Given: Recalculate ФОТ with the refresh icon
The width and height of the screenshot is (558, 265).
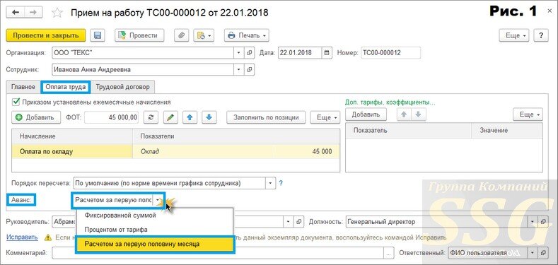Looking at the screenshot, I should coord(151,117).
